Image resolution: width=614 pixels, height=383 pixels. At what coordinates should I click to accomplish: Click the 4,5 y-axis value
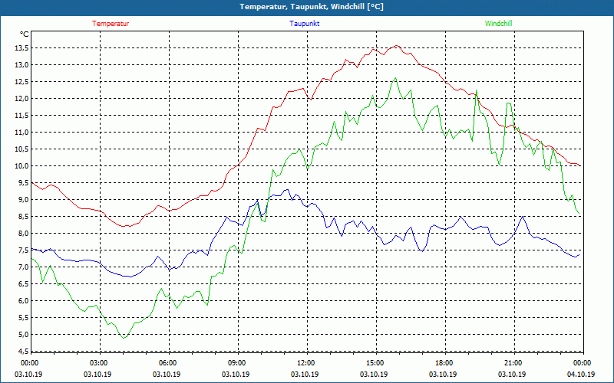click(23, 351)
